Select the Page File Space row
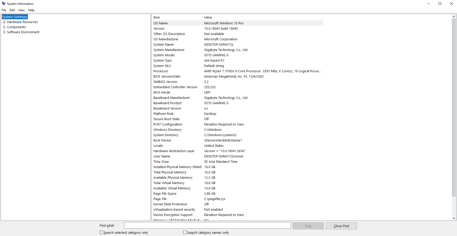Screen dimensions: 457x236 (x=237, y=194)
